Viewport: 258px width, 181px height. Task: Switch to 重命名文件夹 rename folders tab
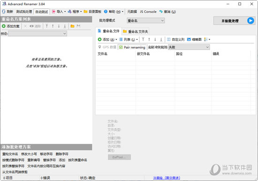tap(136, 31)
